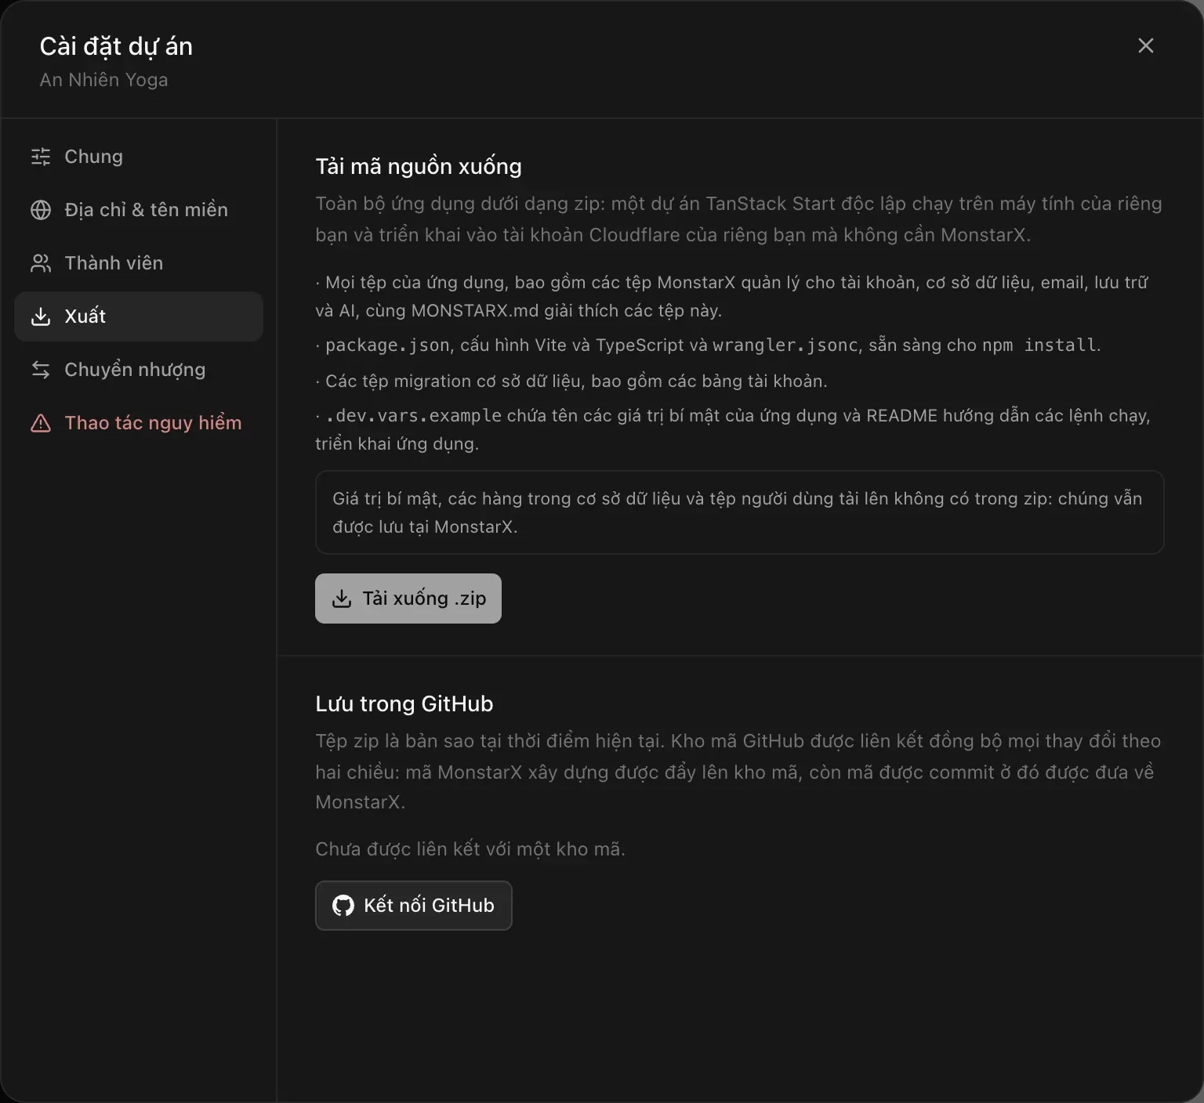
Task: Open the Thao tác nguy hiểm section
Action: [139, 423]
